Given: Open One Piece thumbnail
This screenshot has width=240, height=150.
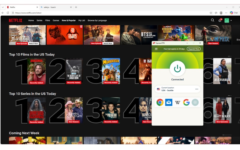Looking at the screenshot, I should pos(213,35).
